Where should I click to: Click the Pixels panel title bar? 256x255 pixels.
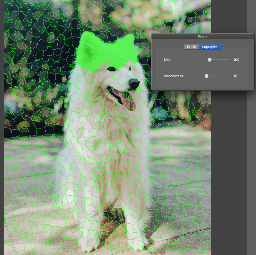[x=203, y=36]
